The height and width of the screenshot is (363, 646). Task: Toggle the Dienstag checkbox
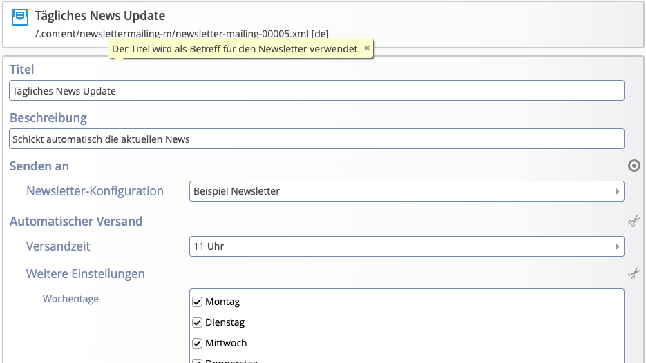pos(197,323)
